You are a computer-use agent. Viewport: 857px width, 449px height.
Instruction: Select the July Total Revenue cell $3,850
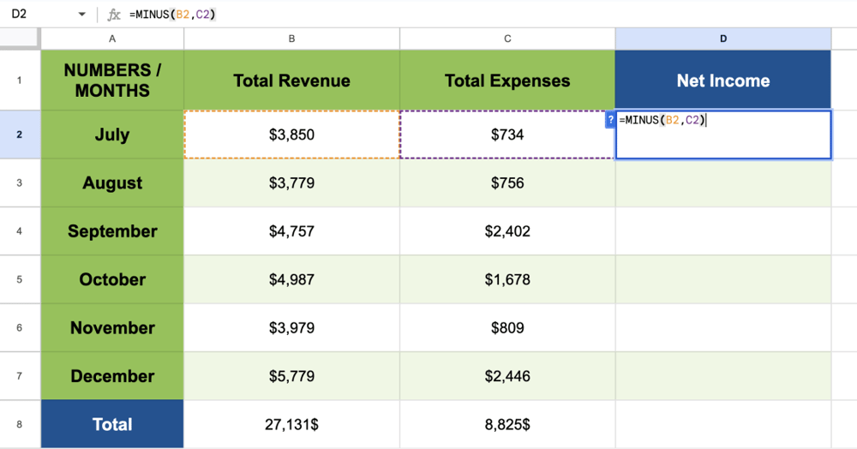(291, 135)
